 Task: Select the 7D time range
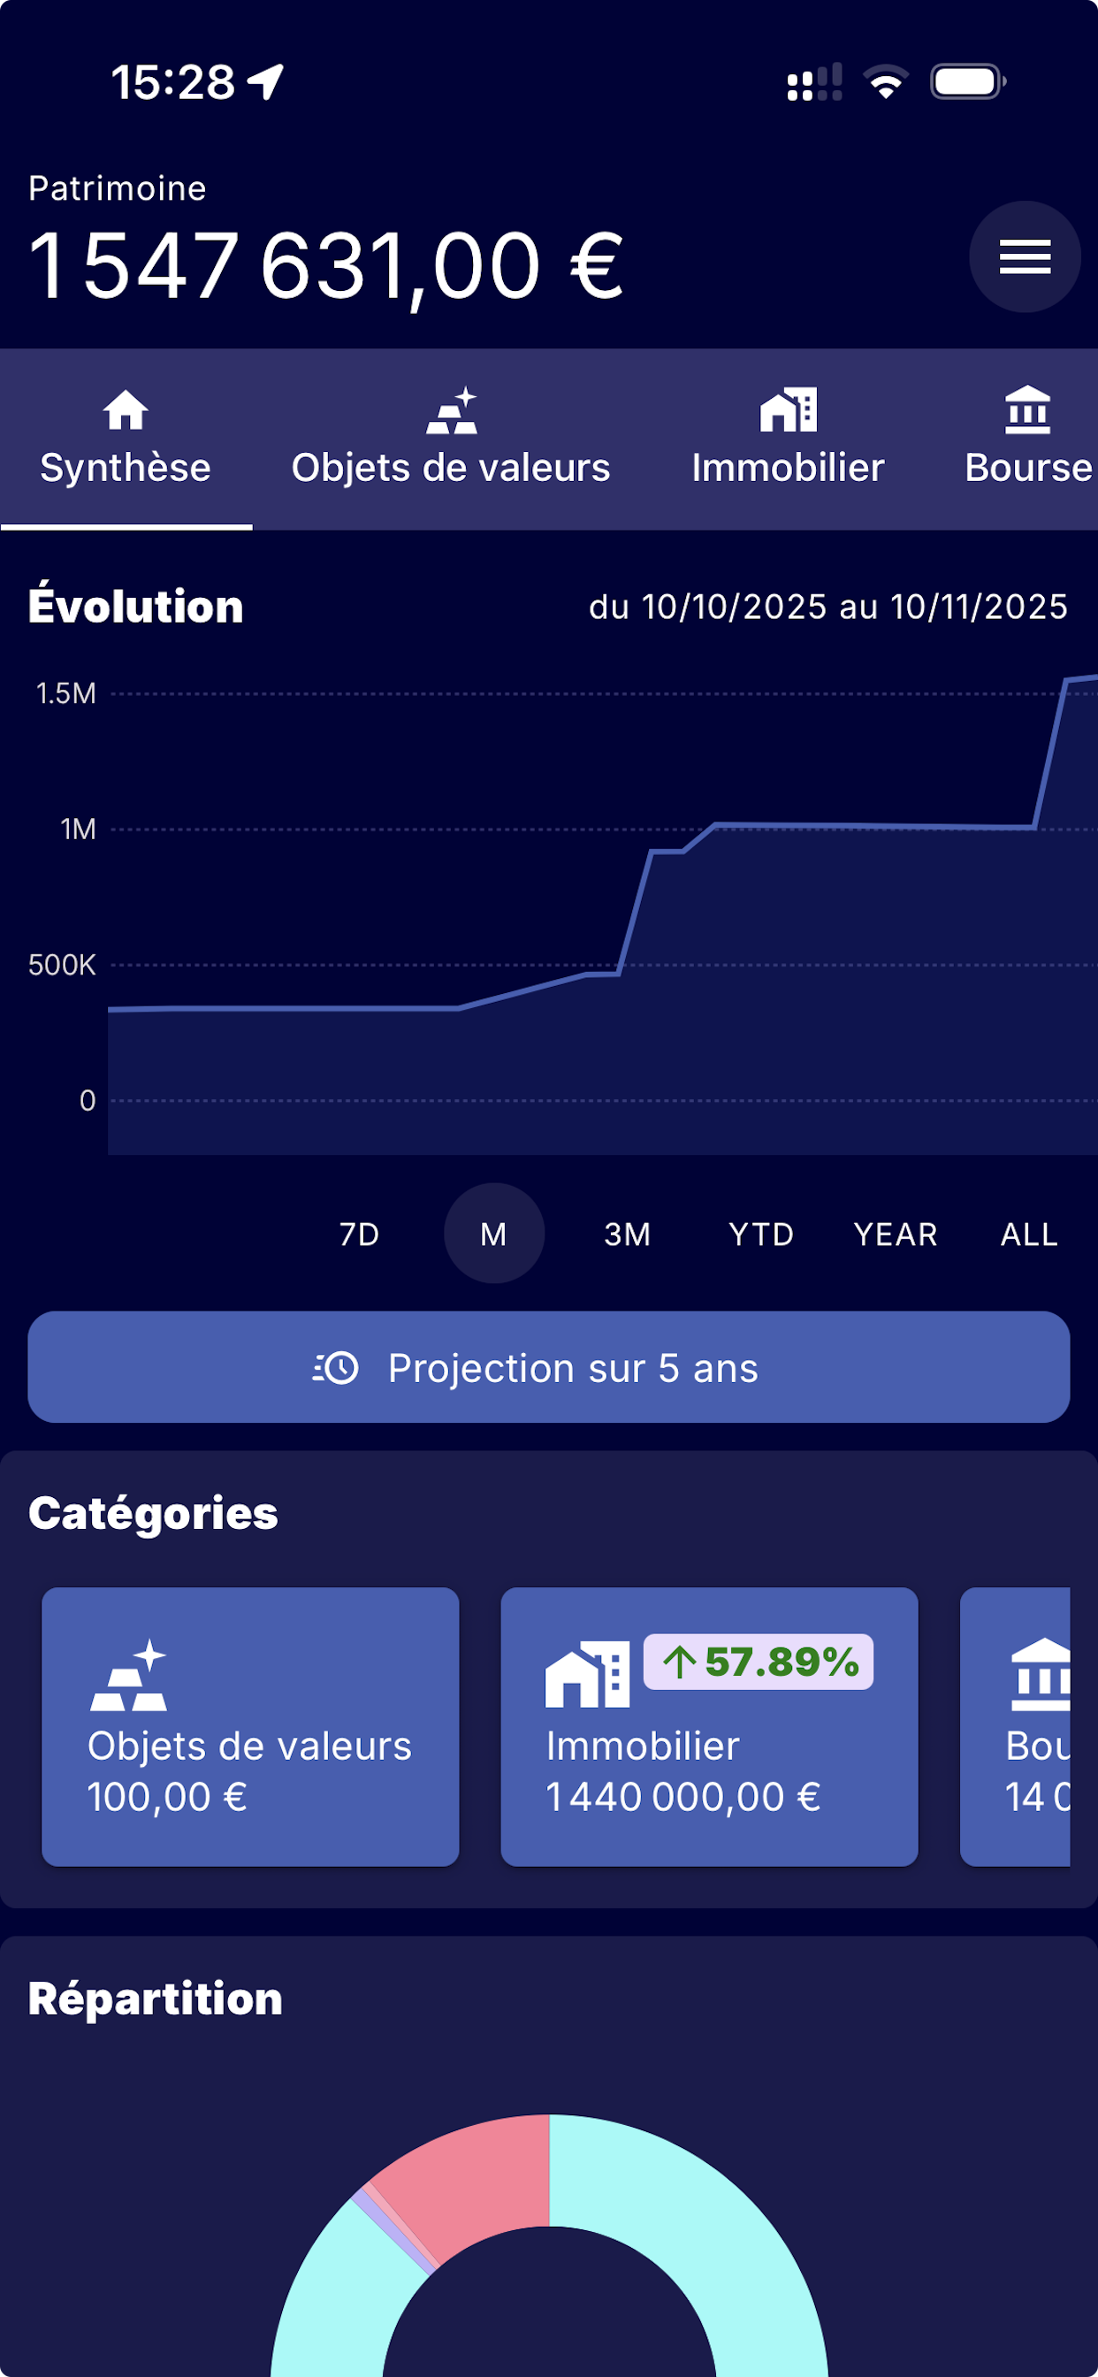(359, 1234)
